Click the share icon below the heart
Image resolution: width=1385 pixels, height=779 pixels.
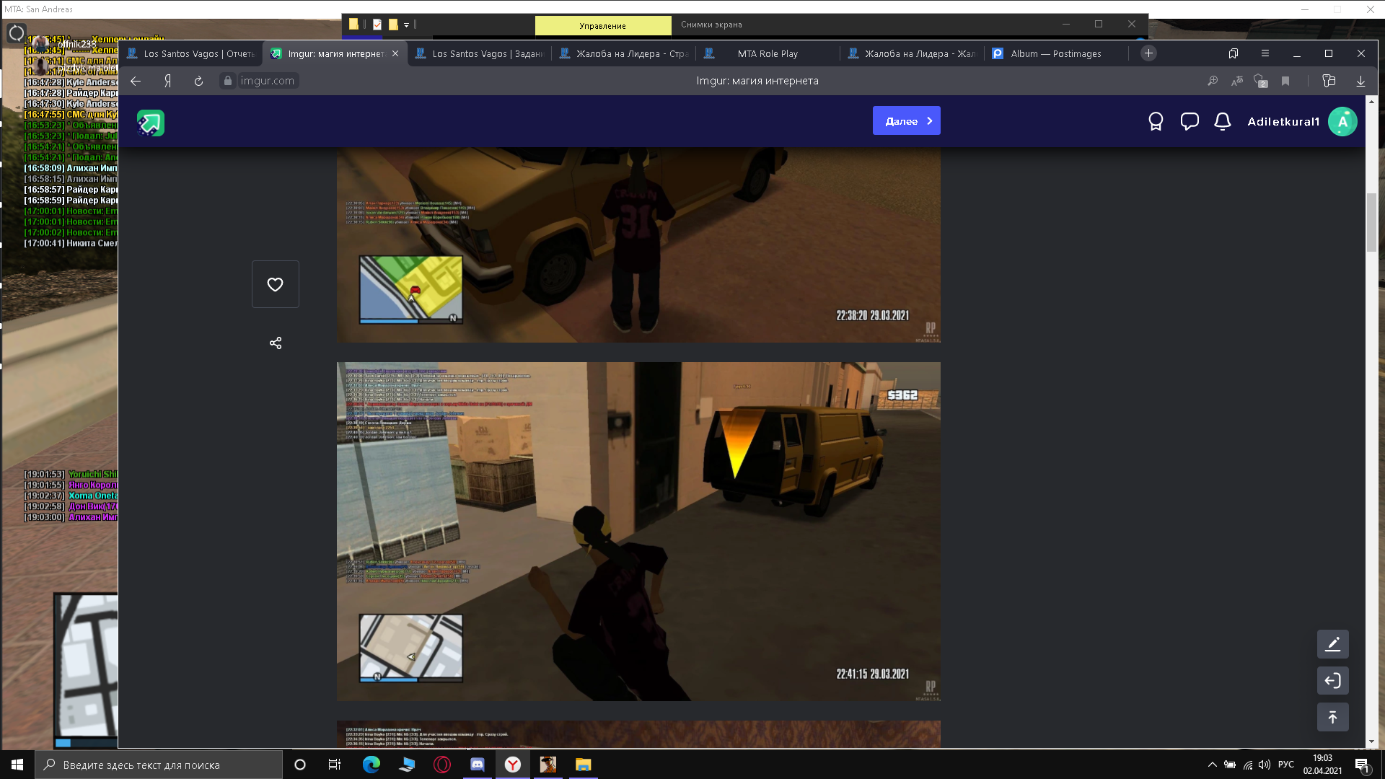pyautogui.click(x=275, y=343)
